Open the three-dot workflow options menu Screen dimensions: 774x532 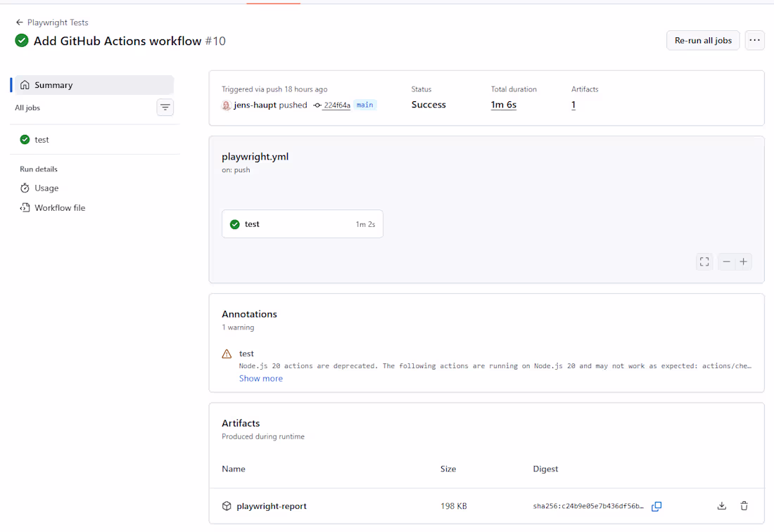[x=755, y=41]
